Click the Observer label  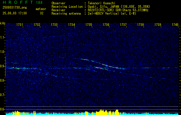coord(58,3)
